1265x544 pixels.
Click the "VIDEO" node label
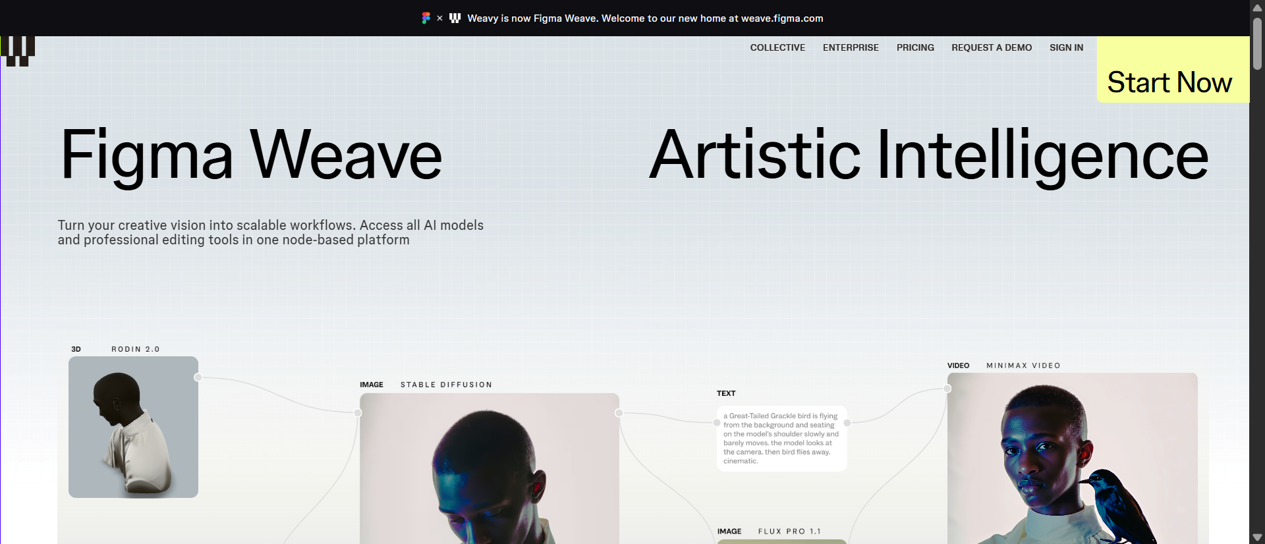[x=958, y=366]
